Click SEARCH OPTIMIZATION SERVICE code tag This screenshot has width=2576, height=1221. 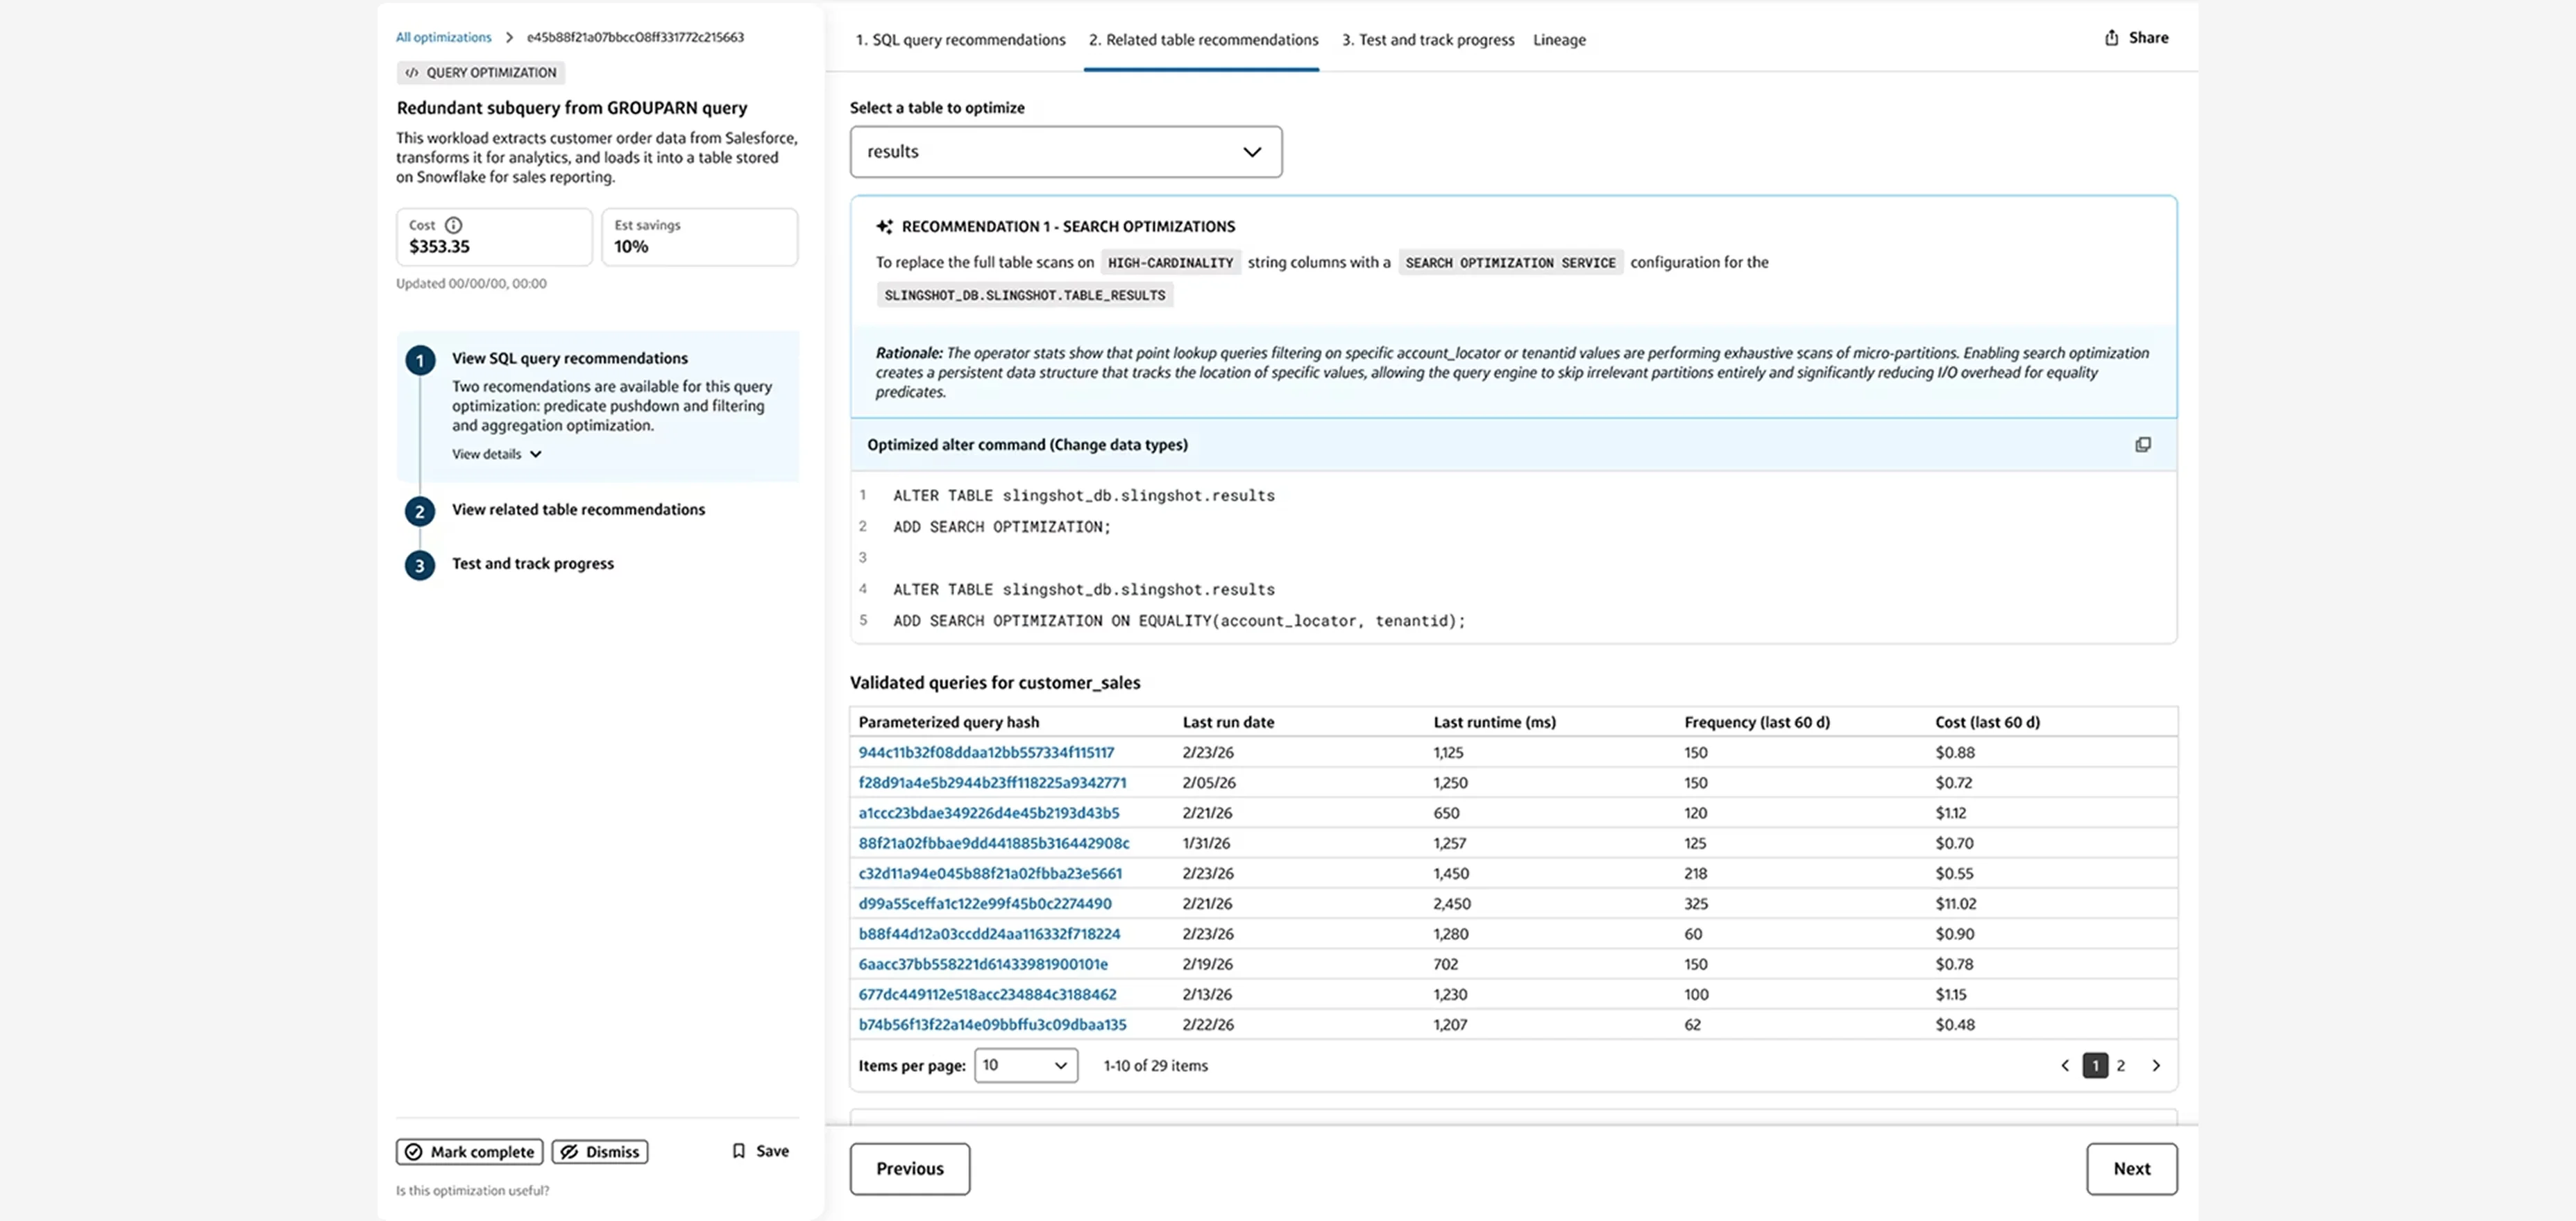click(x=1510, y=262)
